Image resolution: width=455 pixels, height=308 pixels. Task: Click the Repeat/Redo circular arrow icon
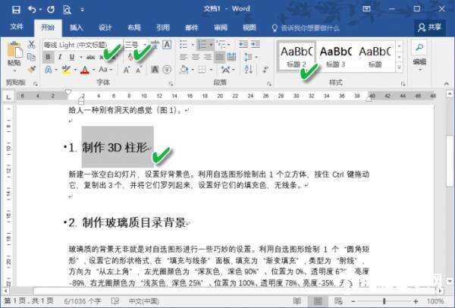(51, 10)
